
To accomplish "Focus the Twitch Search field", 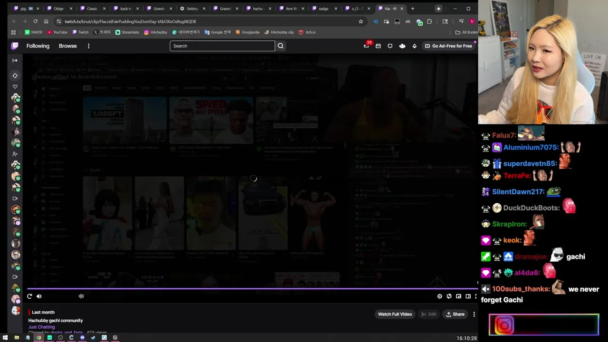I will (222, 46).
